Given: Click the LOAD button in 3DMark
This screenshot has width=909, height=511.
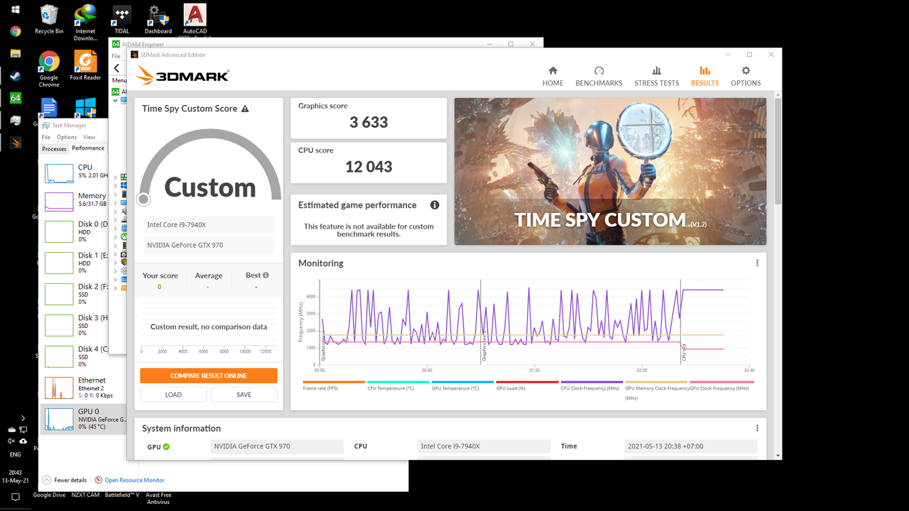Looking at the screenshot, I should (173, 395).
